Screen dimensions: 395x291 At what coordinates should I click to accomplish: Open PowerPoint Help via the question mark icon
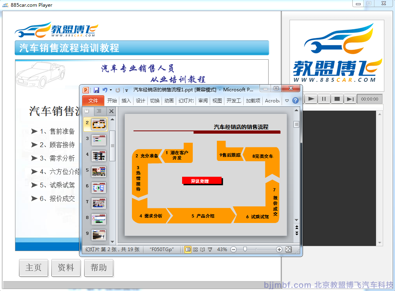click(x=295, y=101)
